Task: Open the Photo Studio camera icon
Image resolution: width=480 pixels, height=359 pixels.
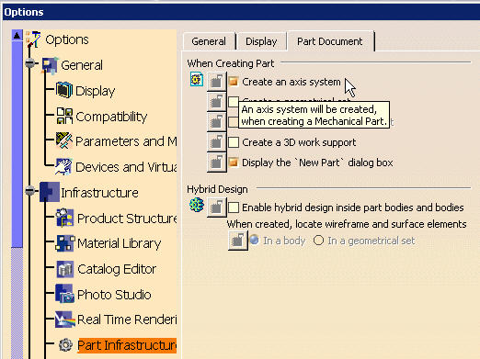Action: (x=64, y=294)
